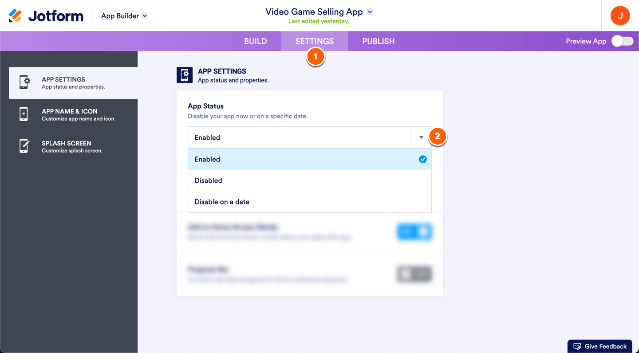Open the app title dropdown chevron
Viewport: 639px width, 353px height.
pos(370,12)
